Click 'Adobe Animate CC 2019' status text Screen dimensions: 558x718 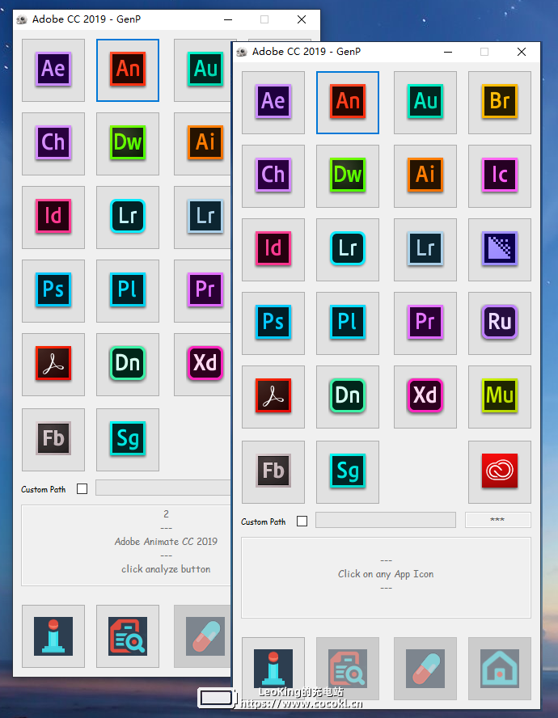point(166,542)
